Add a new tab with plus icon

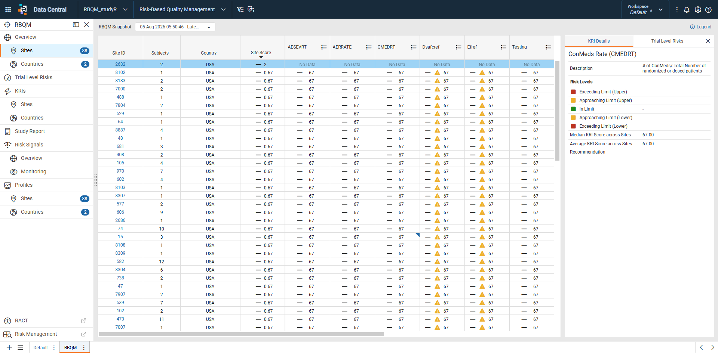9,347
